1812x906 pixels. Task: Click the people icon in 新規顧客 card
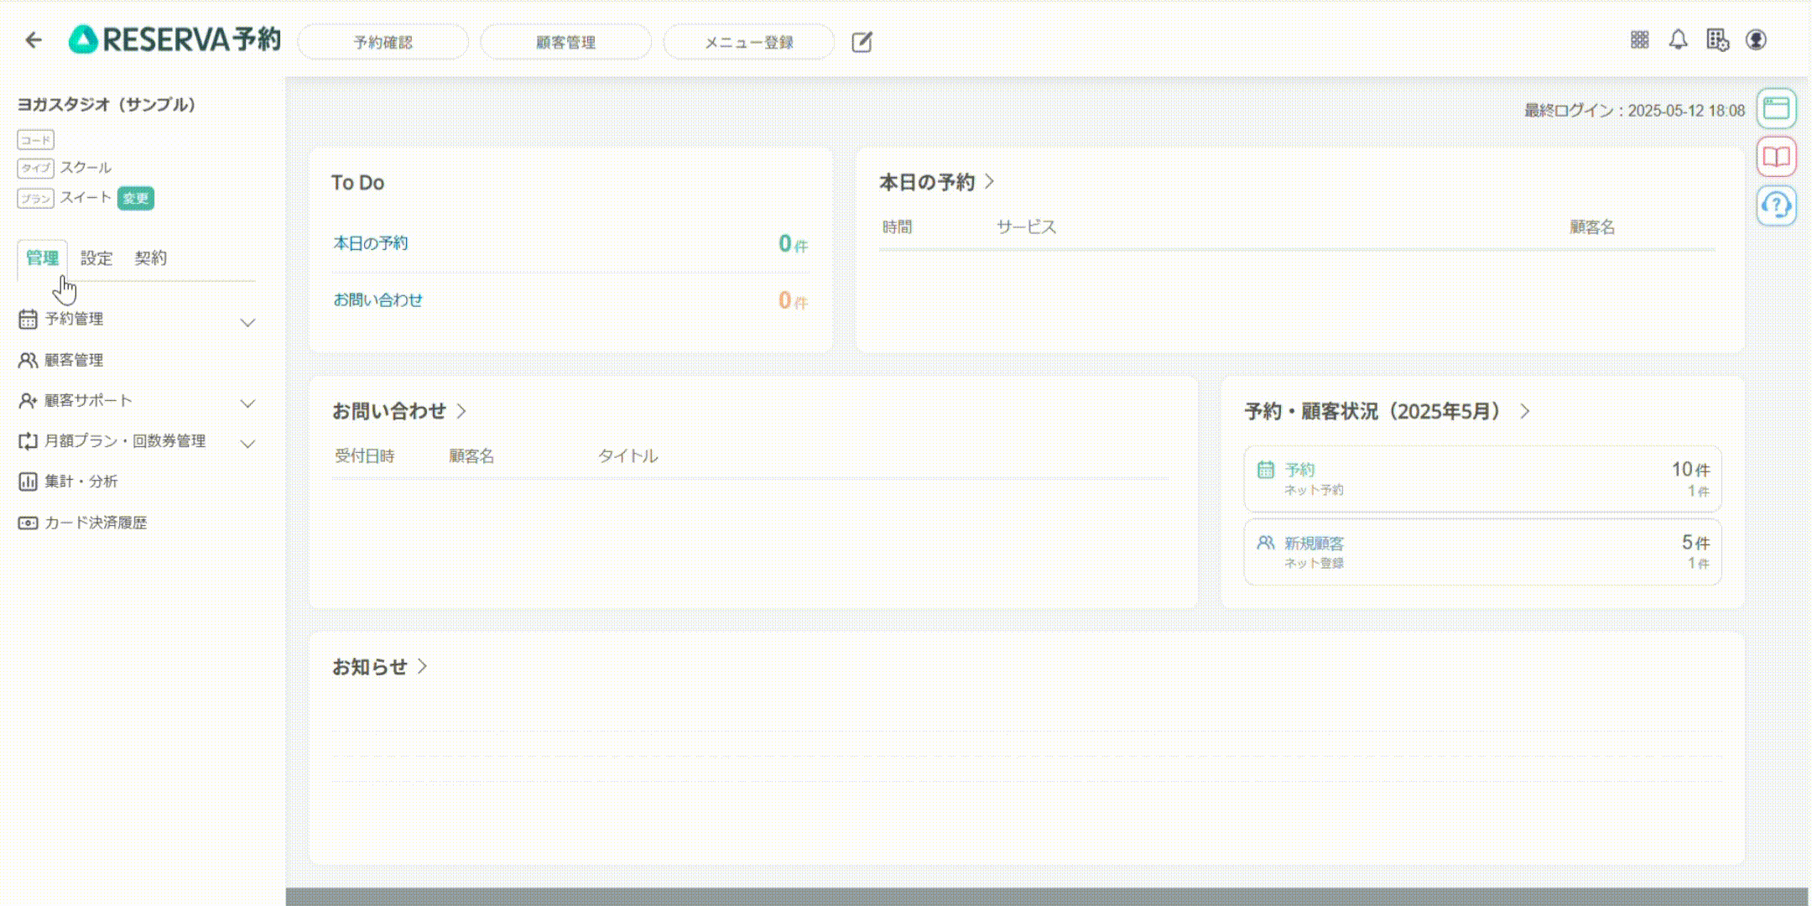click(x=1266, y=543)
